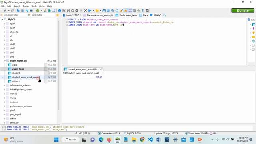Select the Query* tab
Image resolution: width=256 pixels, height=144 pixels.
(x=156, y=15)
